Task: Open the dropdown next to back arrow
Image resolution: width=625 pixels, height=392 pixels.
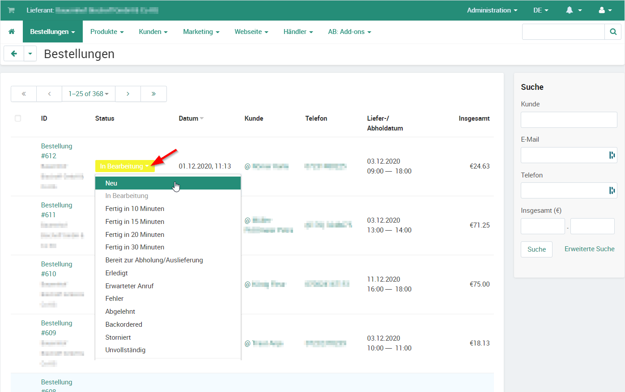Action: pos(30,54)
